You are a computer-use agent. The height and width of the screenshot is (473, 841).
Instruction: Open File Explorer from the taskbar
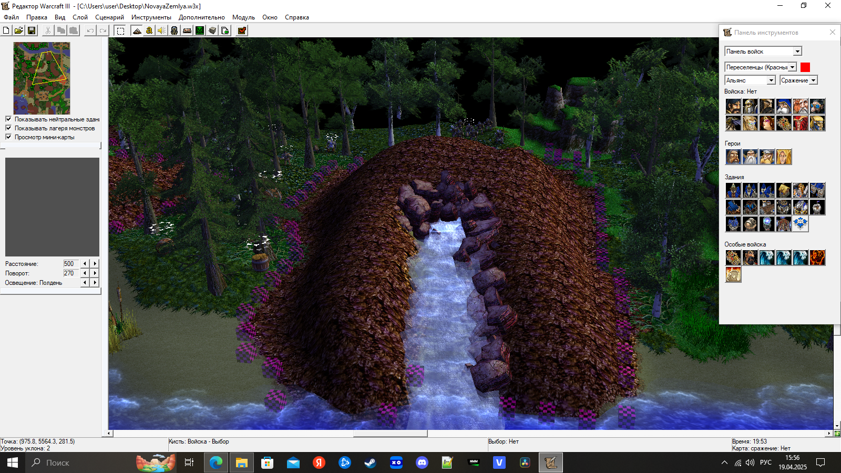click(x=242, y=462)
